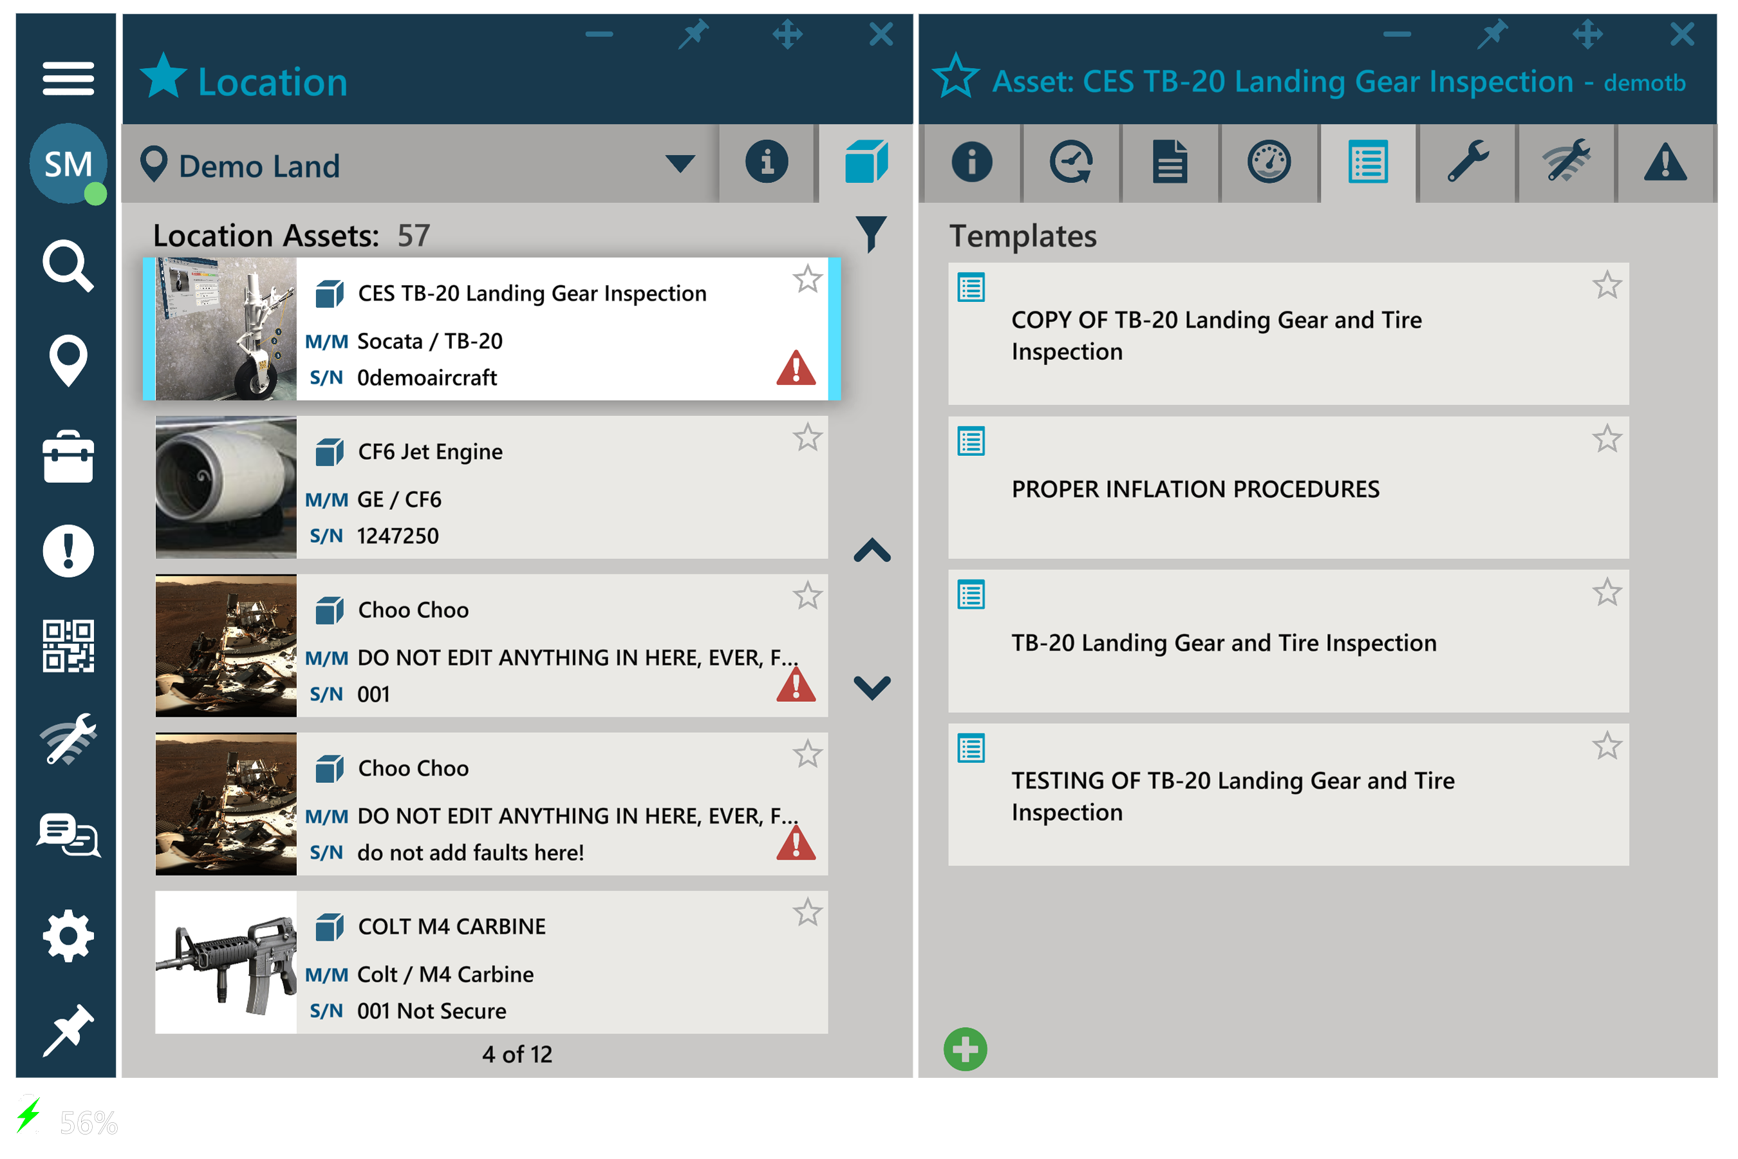
Task: Open the QR code scanner in the sidebar
Action: tap(68, 645)
